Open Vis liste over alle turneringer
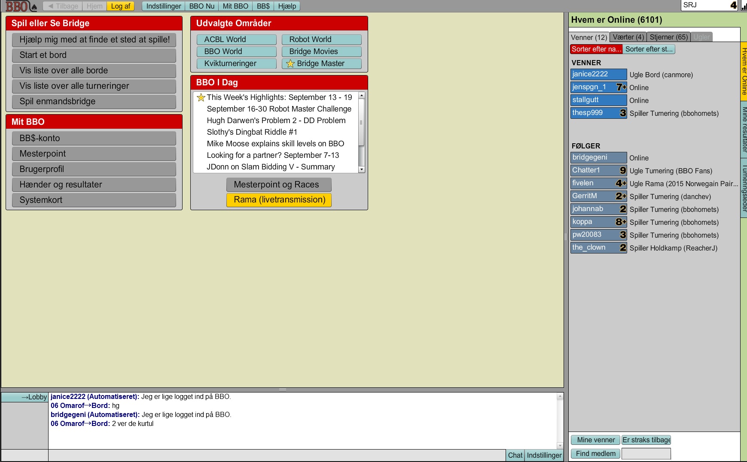Screen dimensions: 747x462 point(94,86)
